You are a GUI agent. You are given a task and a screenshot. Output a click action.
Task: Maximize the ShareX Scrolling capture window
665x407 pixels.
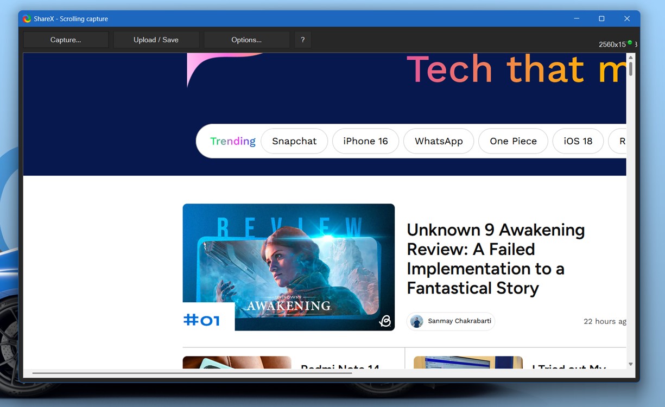(x=601, y=18)
